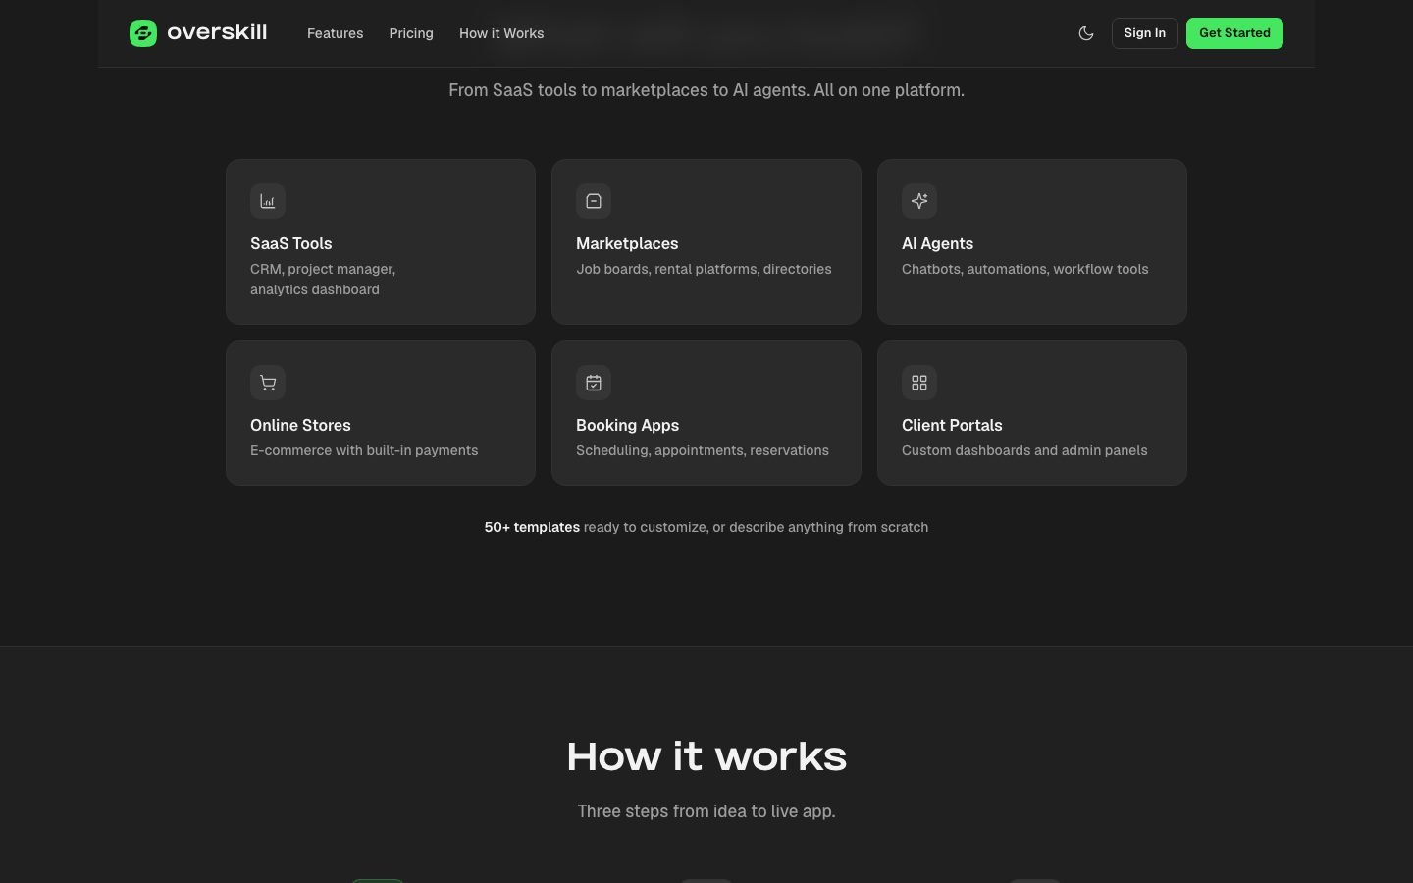Select the Booking Apps card title
The image size is (1413, 883).
click(628, 425)
